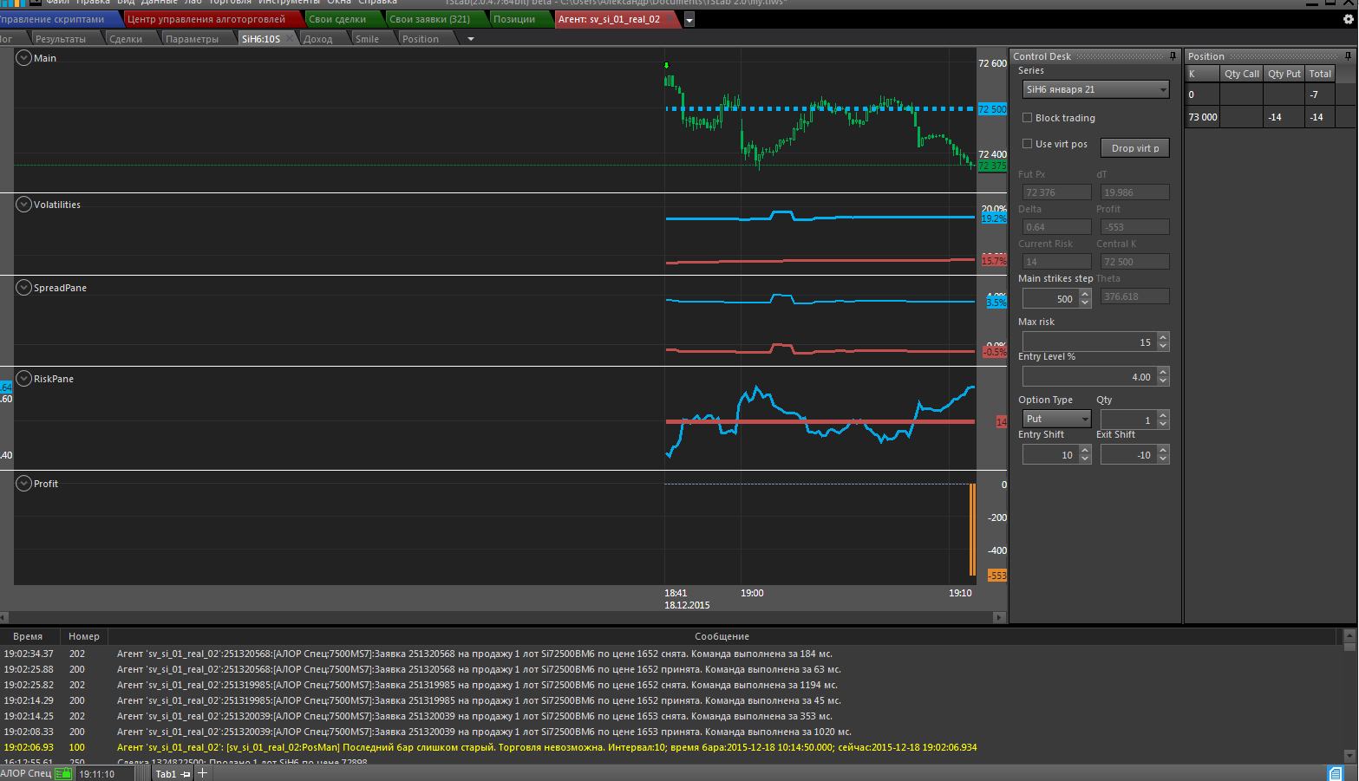This screenshot has height=781, width=1359.
Task: Click the Qty Put column header
Action: pos(1284,74)
